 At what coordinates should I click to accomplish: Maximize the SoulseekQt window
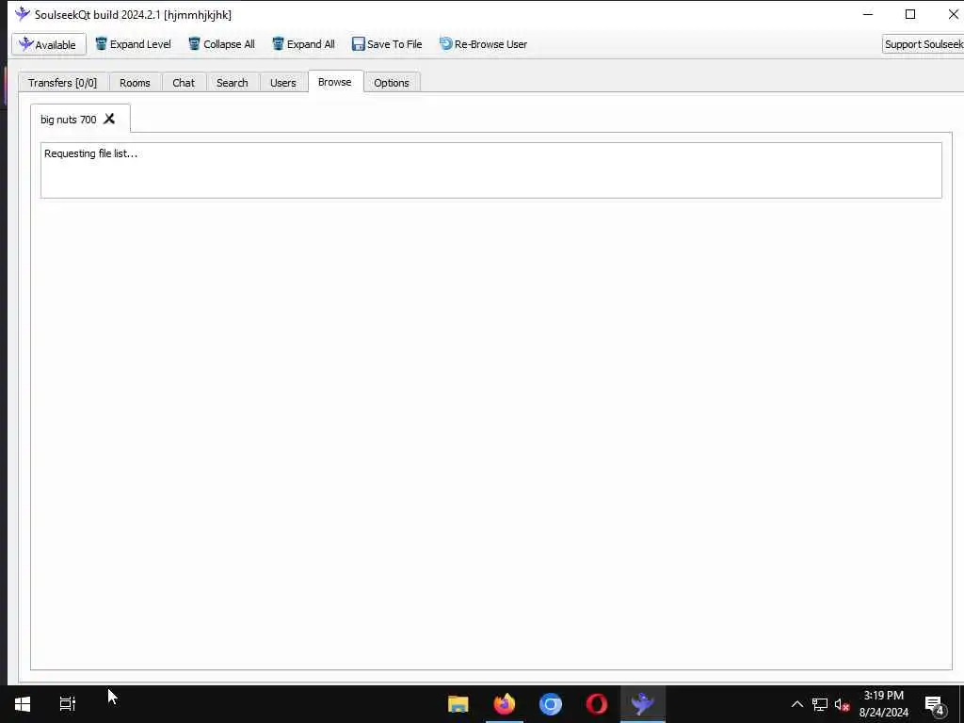[x=910, y=14]
